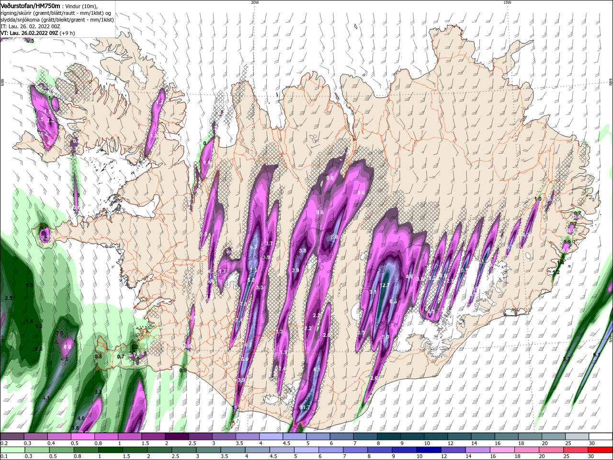Click the 20W longitude label
The width and height of the screenshot is (613, 460).
coord(255,2)
